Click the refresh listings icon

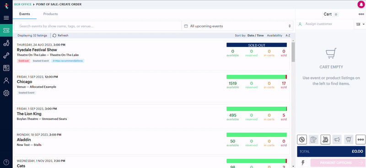coord(54,36)
